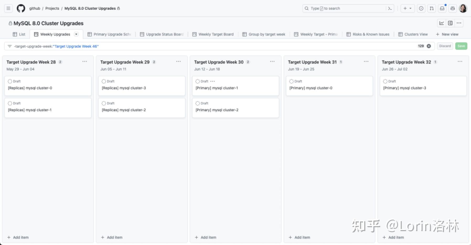Add item to Week 29 column
Image resolution: width=471 pixels, height=245 pixels.
click(x=112, y=237)
